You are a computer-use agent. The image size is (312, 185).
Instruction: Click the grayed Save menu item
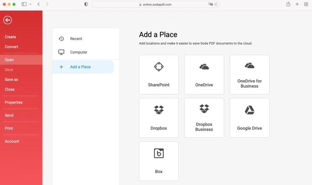coord(9,70)
